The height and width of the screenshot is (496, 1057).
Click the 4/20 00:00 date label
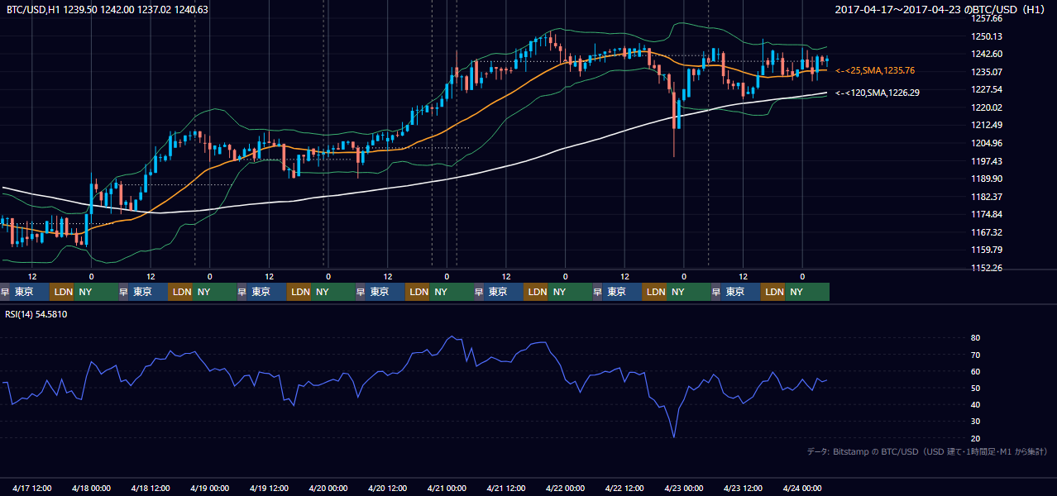[x=328, y=488]
